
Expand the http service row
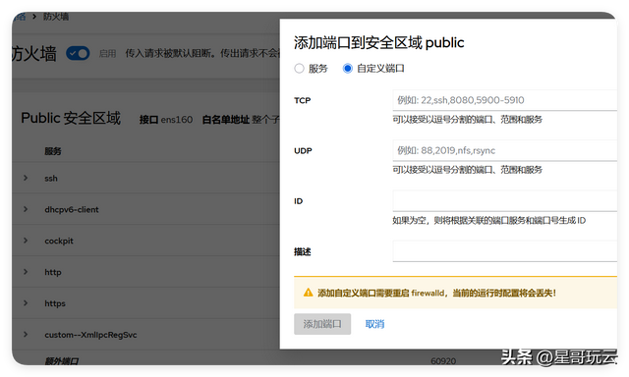tap(26, 272)
